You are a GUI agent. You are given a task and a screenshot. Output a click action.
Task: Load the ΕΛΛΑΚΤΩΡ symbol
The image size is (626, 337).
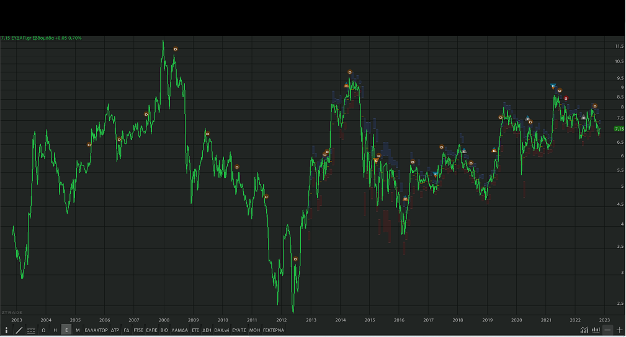point(96,330)
